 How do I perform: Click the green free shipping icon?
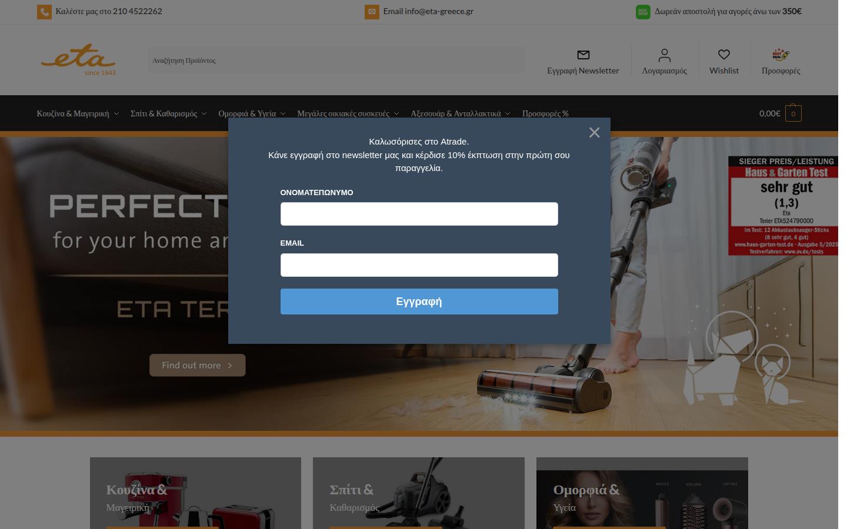tap(643, 12)
